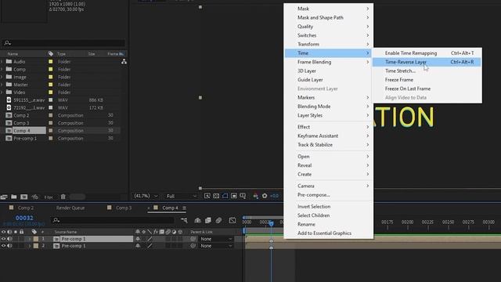This screenshot has width=501, height=282.
Task: Click the label tag column icon in Project
Action: pos(51,54)
